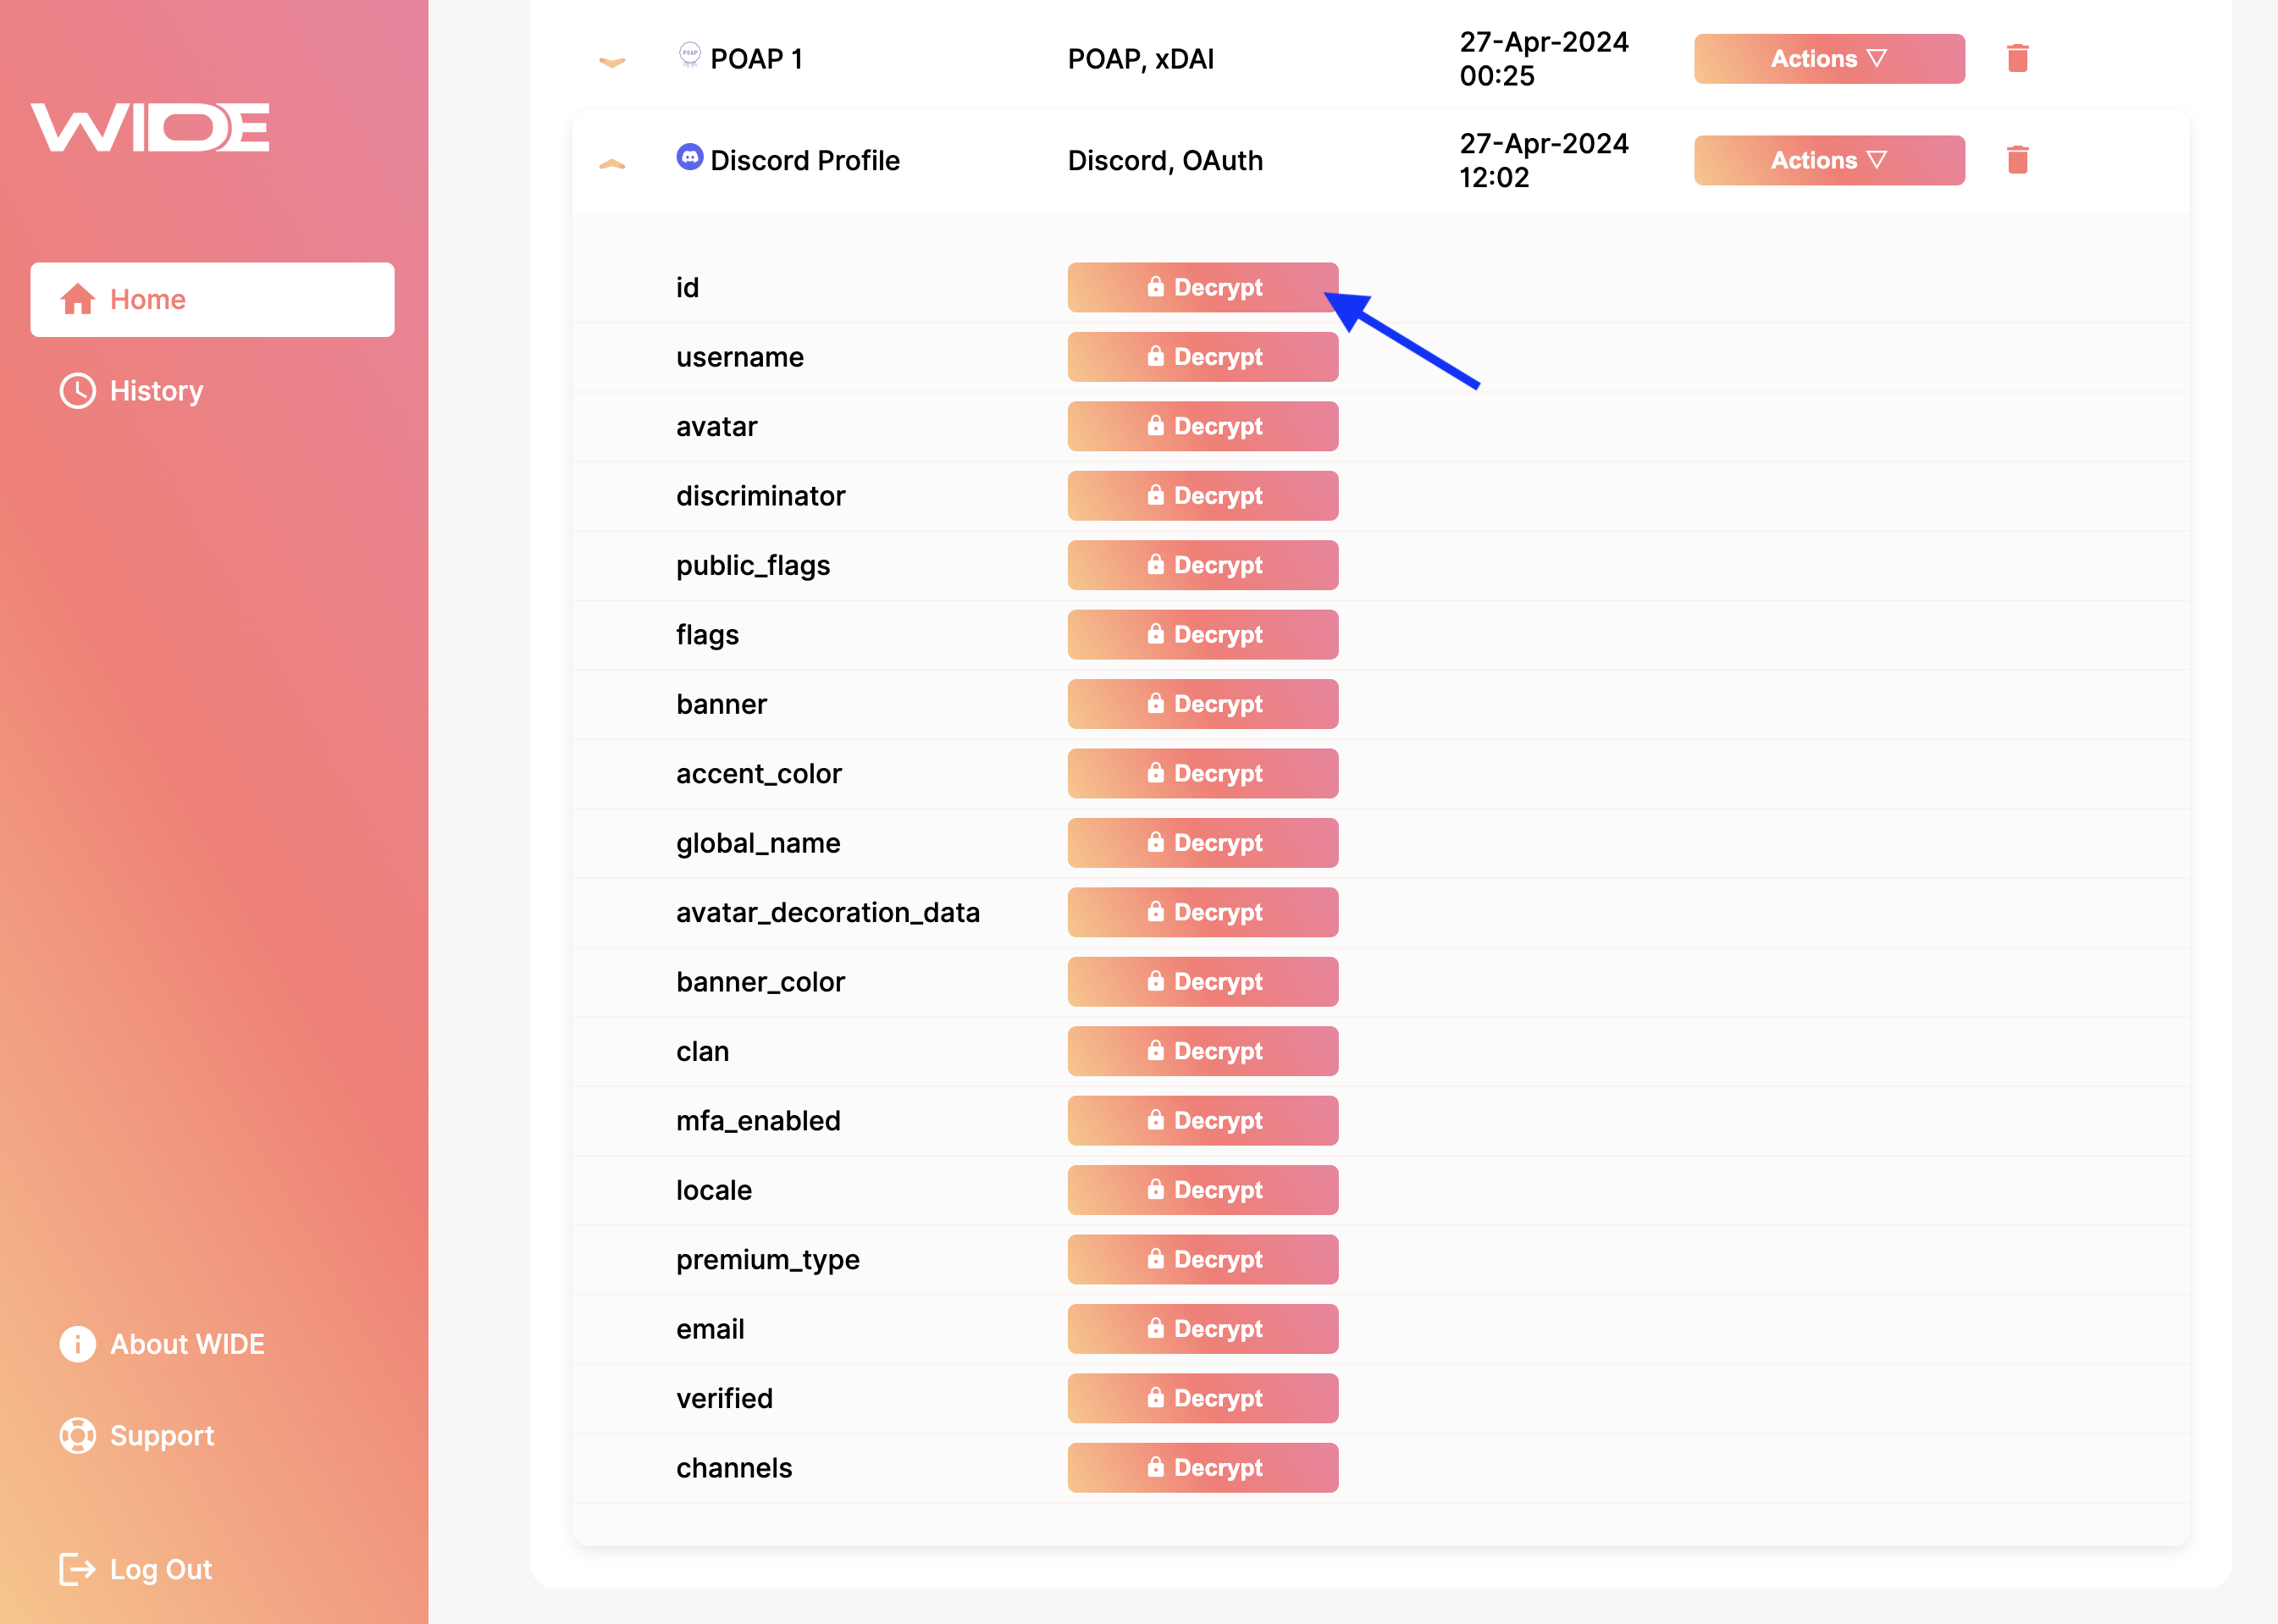Image resolution: width=2278 pixels, height=1624 pixels.
Task: Log out of WIDE
Action: tap(136, 1569)
